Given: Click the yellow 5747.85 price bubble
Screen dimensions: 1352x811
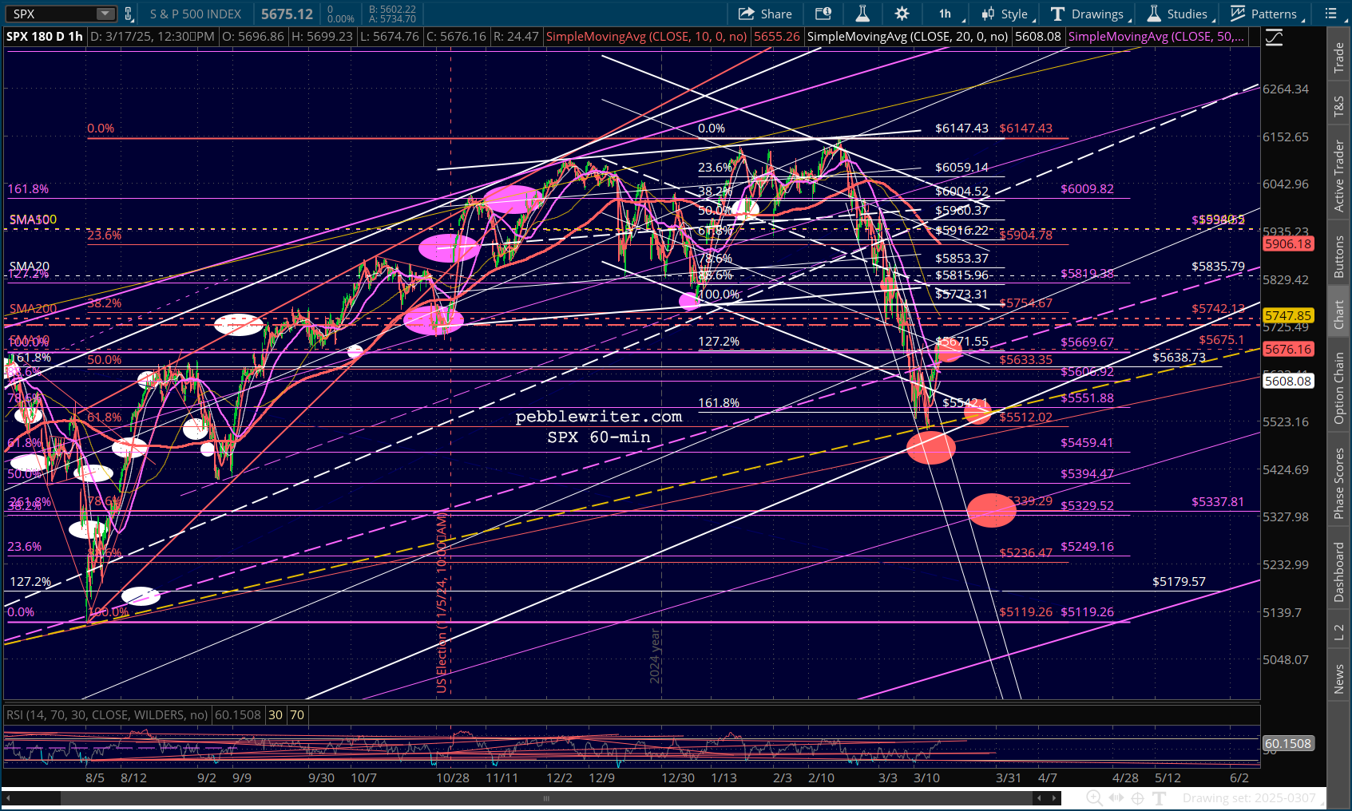Looking at the screenshot, I should tap(1288, 316).
